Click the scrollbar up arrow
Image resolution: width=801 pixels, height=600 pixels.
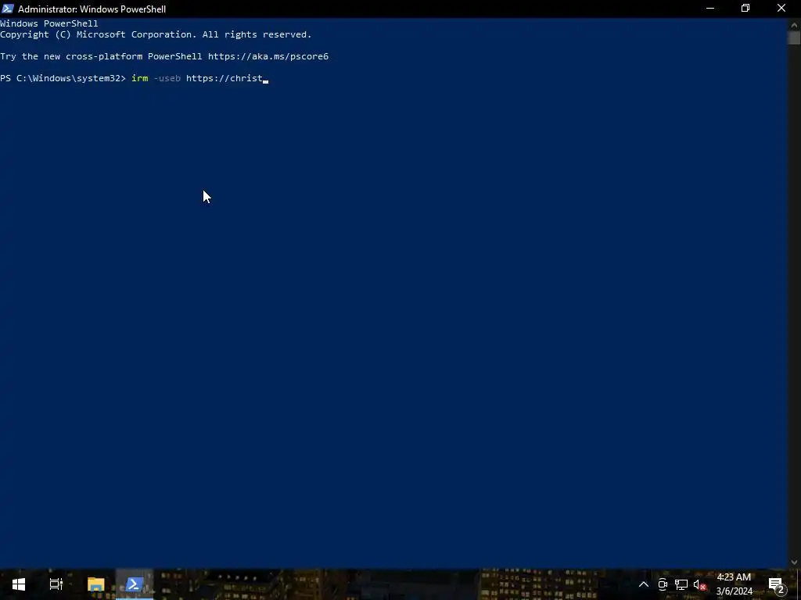[x=794, y=24]
